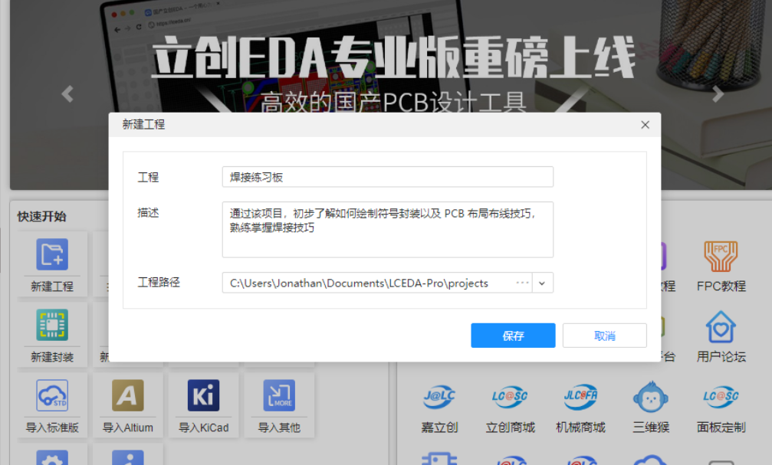
Task: Click the 导入Altium import icon
Action: [128, 395]
